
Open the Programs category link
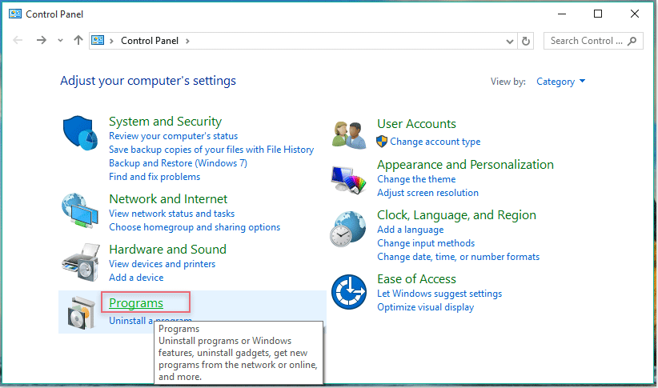[136, 303]
